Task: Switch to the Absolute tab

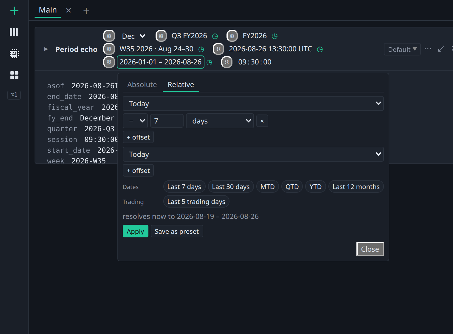Action: coord(142,85)
